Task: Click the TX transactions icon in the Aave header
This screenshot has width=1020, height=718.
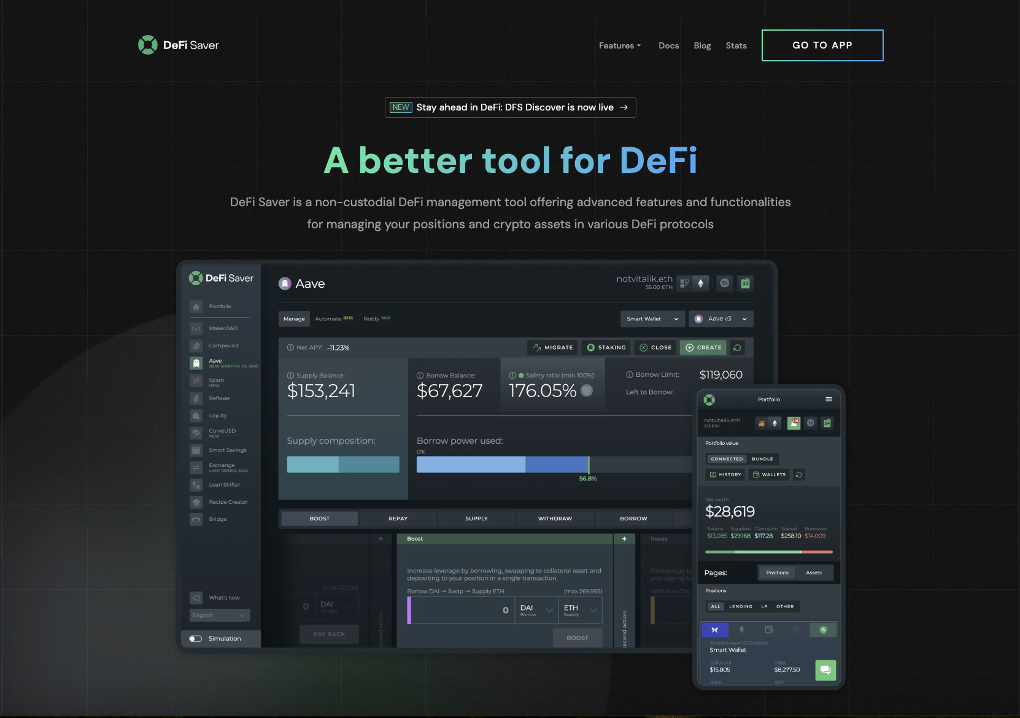Action: (725, 283)
